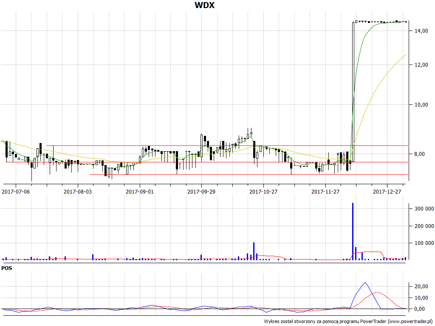Click the PowerTrader credit text
This screenshot has height=326, width=435.
point(349,321)
